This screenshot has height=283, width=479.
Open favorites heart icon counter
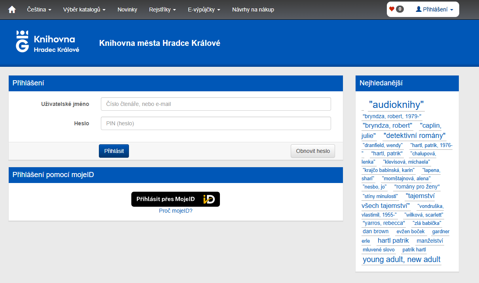pyautogui.click(x=396, y=9)
